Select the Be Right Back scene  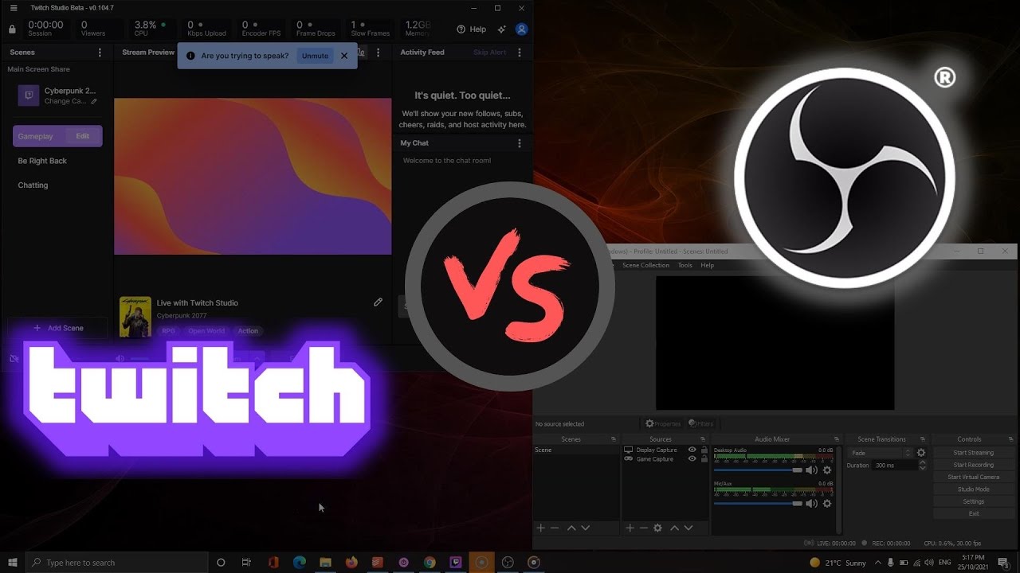click(x=42, y=161)
